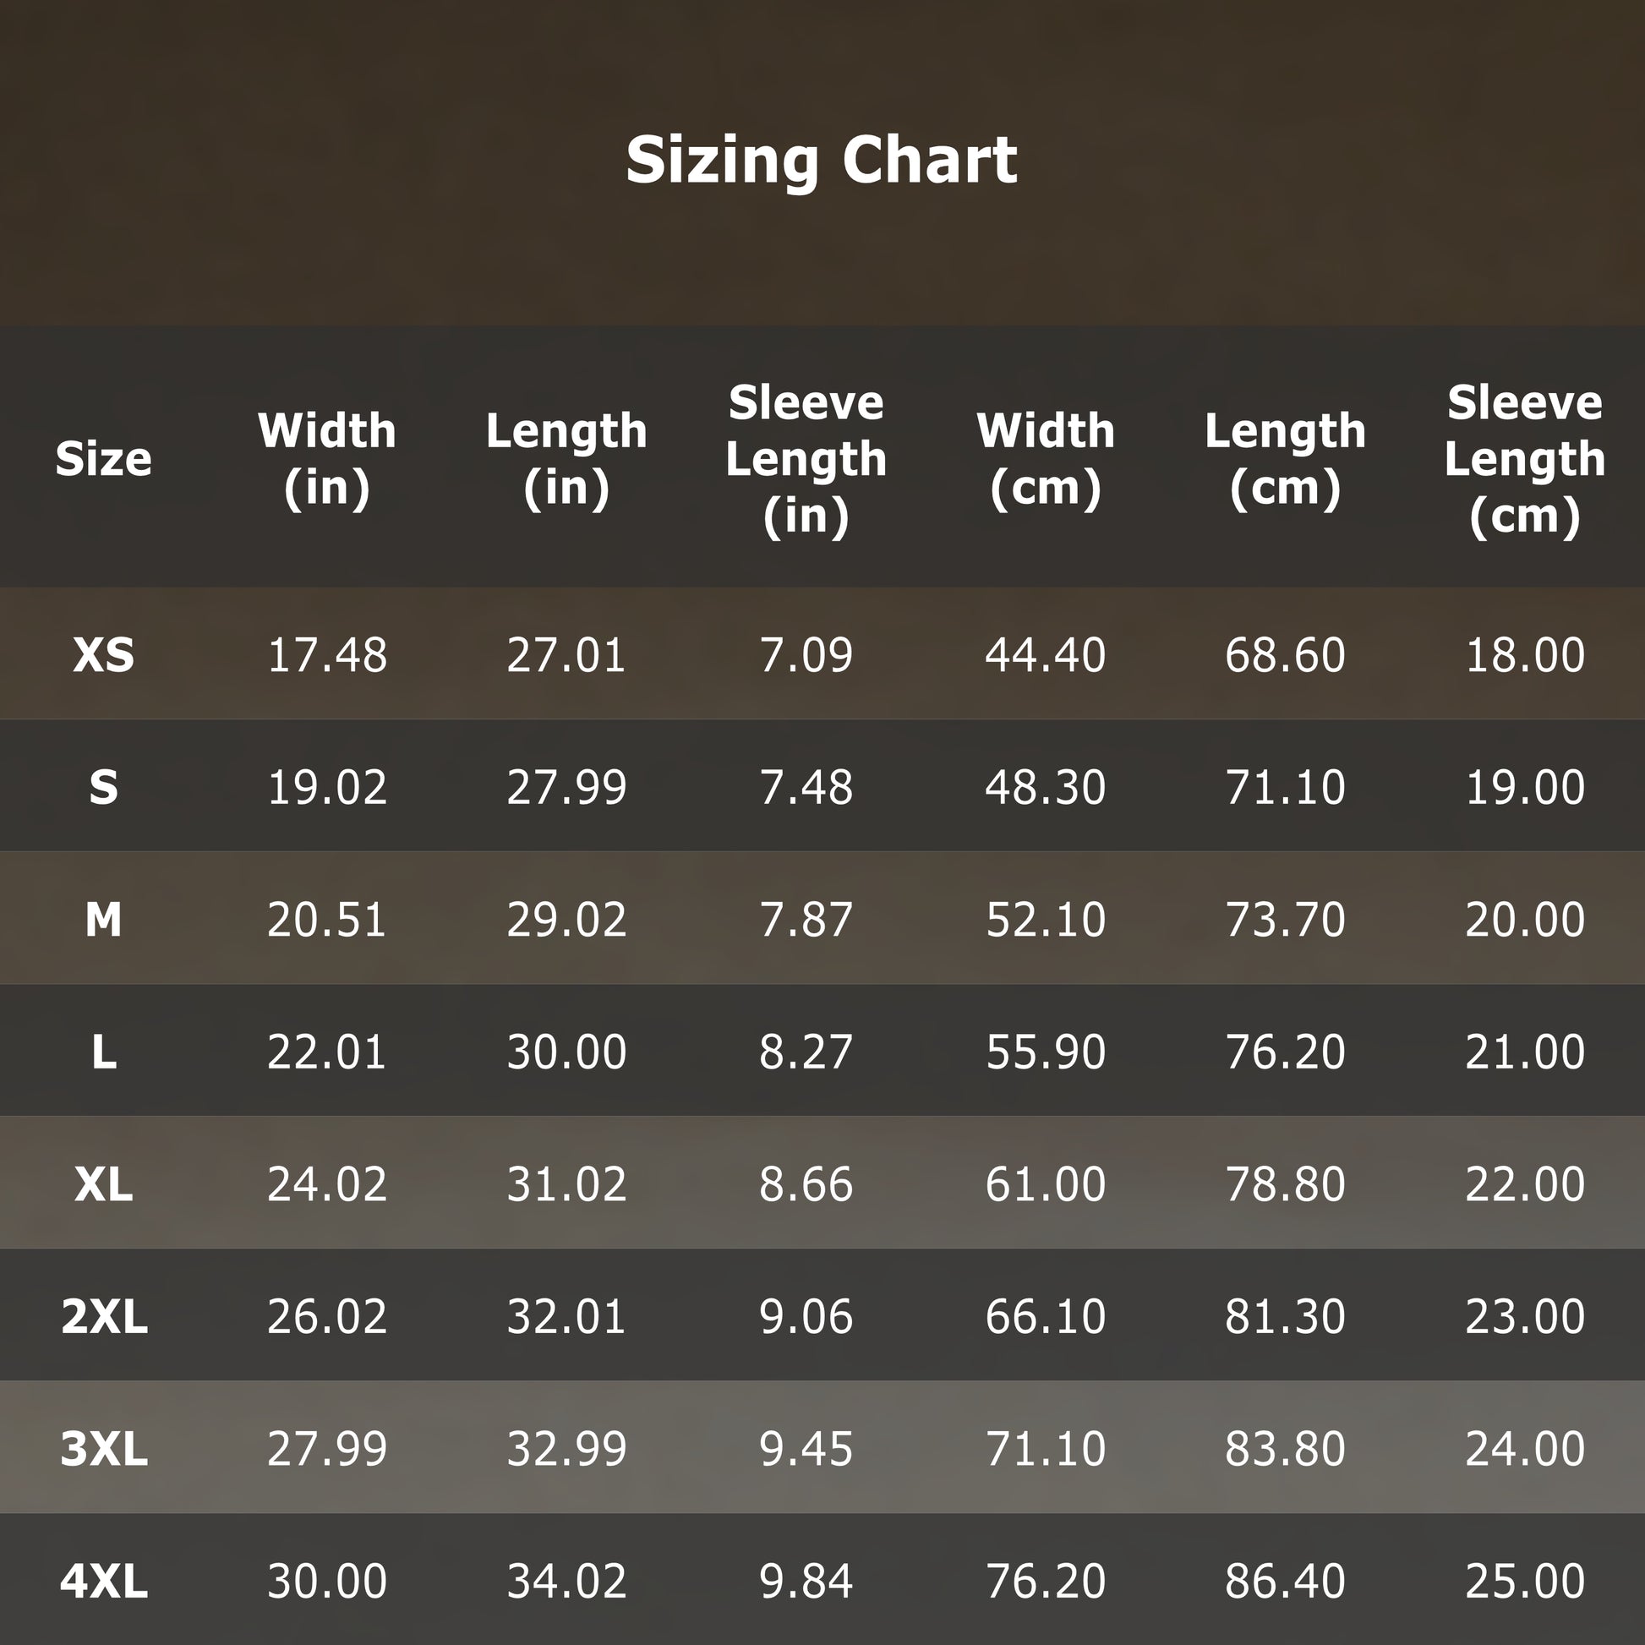1645x1645 pixels.
Task: Select the XS size row label
Action: click(104, 655)
